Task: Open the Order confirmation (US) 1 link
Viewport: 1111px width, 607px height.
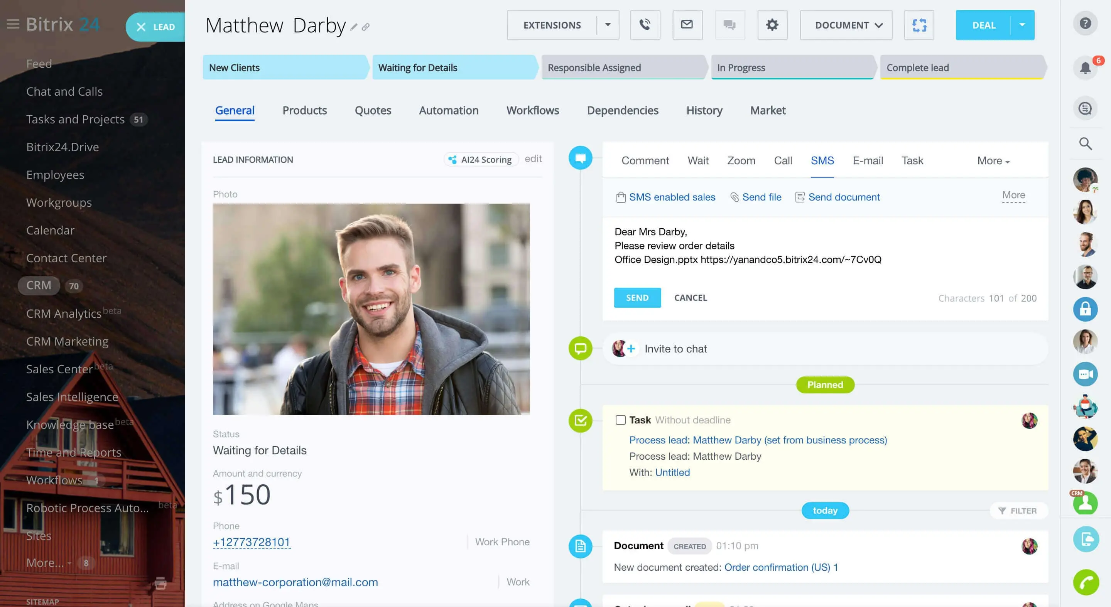Action: 781,567
